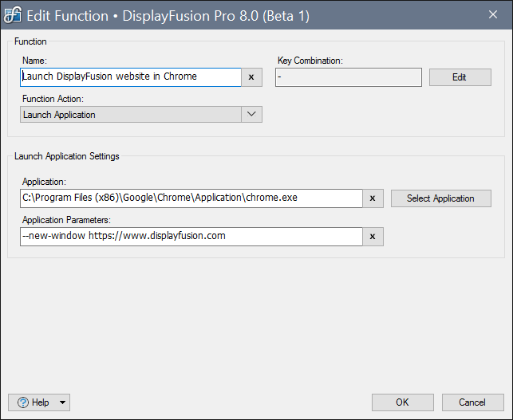Click the resize grip at dialog corner
The image size is (513, 420).
[x=507, y=414]
